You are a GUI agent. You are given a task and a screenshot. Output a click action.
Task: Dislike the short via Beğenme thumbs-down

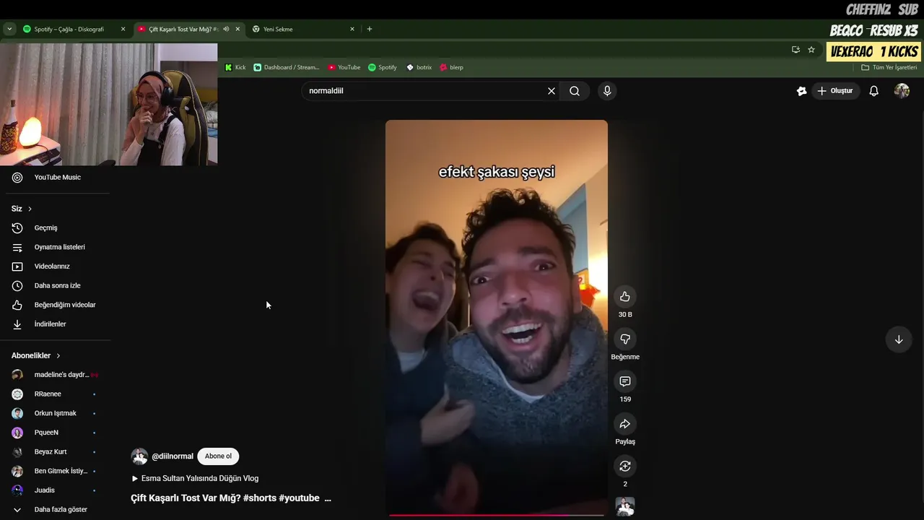(625, 339)
